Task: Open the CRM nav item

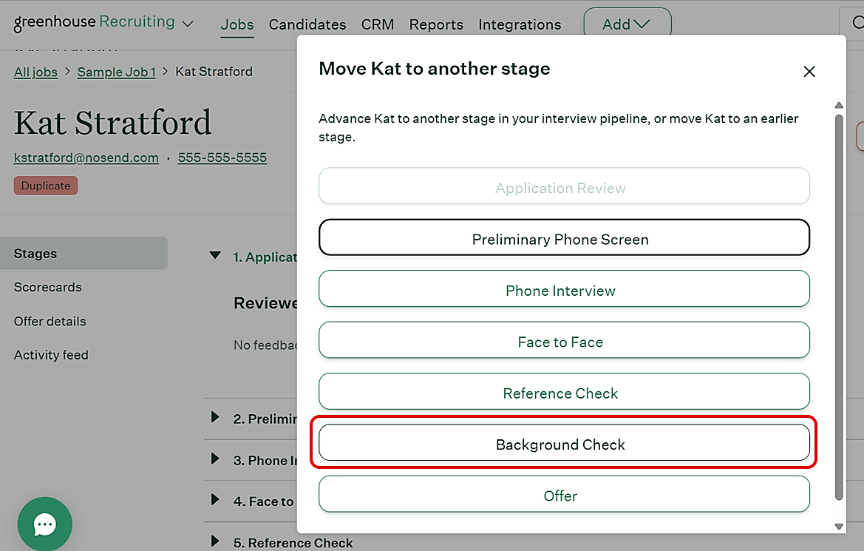Action: [x=378, y=25]
